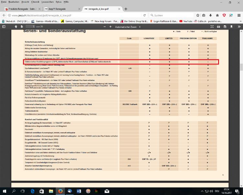
Task: Open the Automatischer Zoom dropdown
Action: (x=128, y=26)
